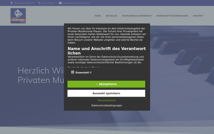Click the Essenziell label text
The height and width of the screenshot is (134, 214).
(x=82, y=73)
